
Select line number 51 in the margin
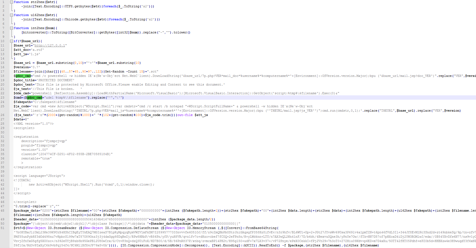tap(2, 228)
